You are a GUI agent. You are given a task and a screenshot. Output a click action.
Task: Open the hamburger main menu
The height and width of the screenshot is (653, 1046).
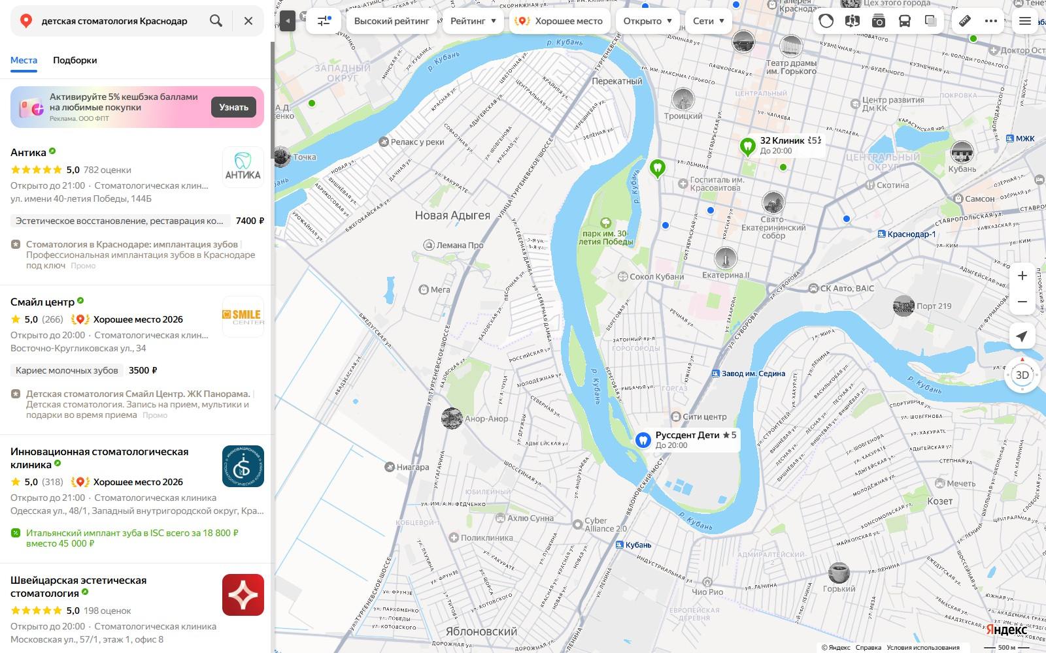click(x=1025, y=21)
